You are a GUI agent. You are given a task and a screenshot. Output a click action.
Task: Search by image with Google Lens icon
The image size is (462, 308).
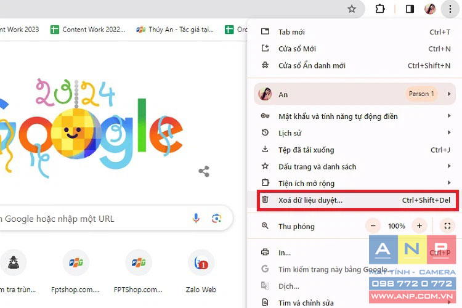[217, 219]
